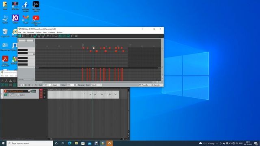Open View menu in MIDI editor
This screenshot has height=146, width=260.
[45, 32]
